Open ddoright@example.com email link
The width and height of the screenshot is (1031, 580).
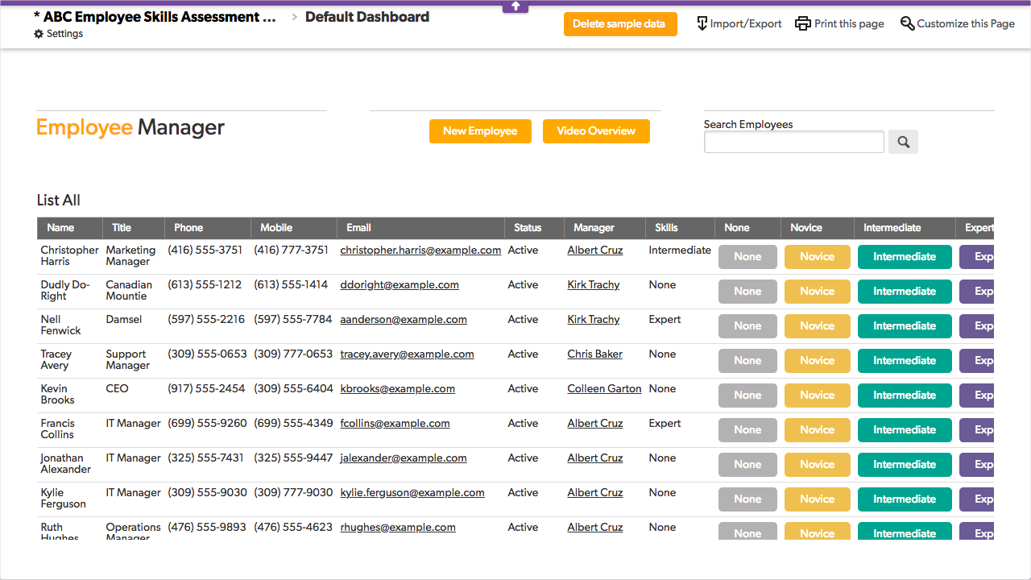coord(400,285)
